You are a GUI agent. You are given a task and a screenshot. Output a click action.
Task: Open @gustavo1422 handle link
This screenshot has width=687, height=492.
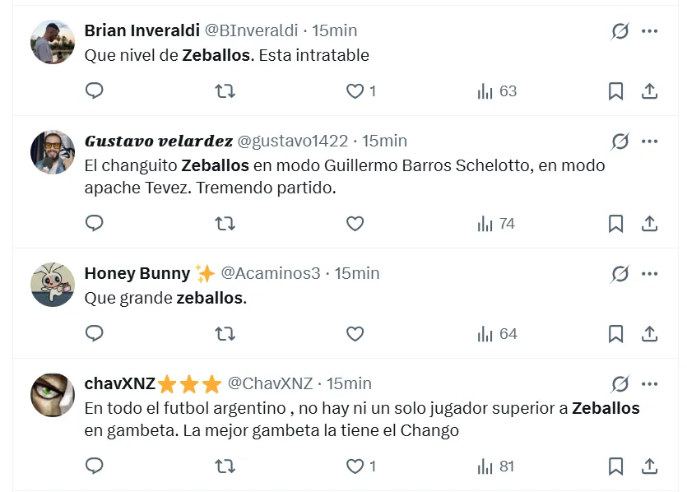tap(292, 141)
